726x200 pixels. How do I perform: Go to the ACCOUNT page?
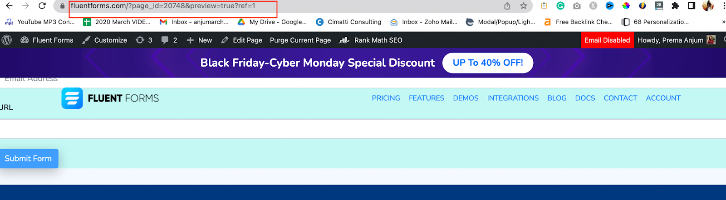click(x=663, y=98)
